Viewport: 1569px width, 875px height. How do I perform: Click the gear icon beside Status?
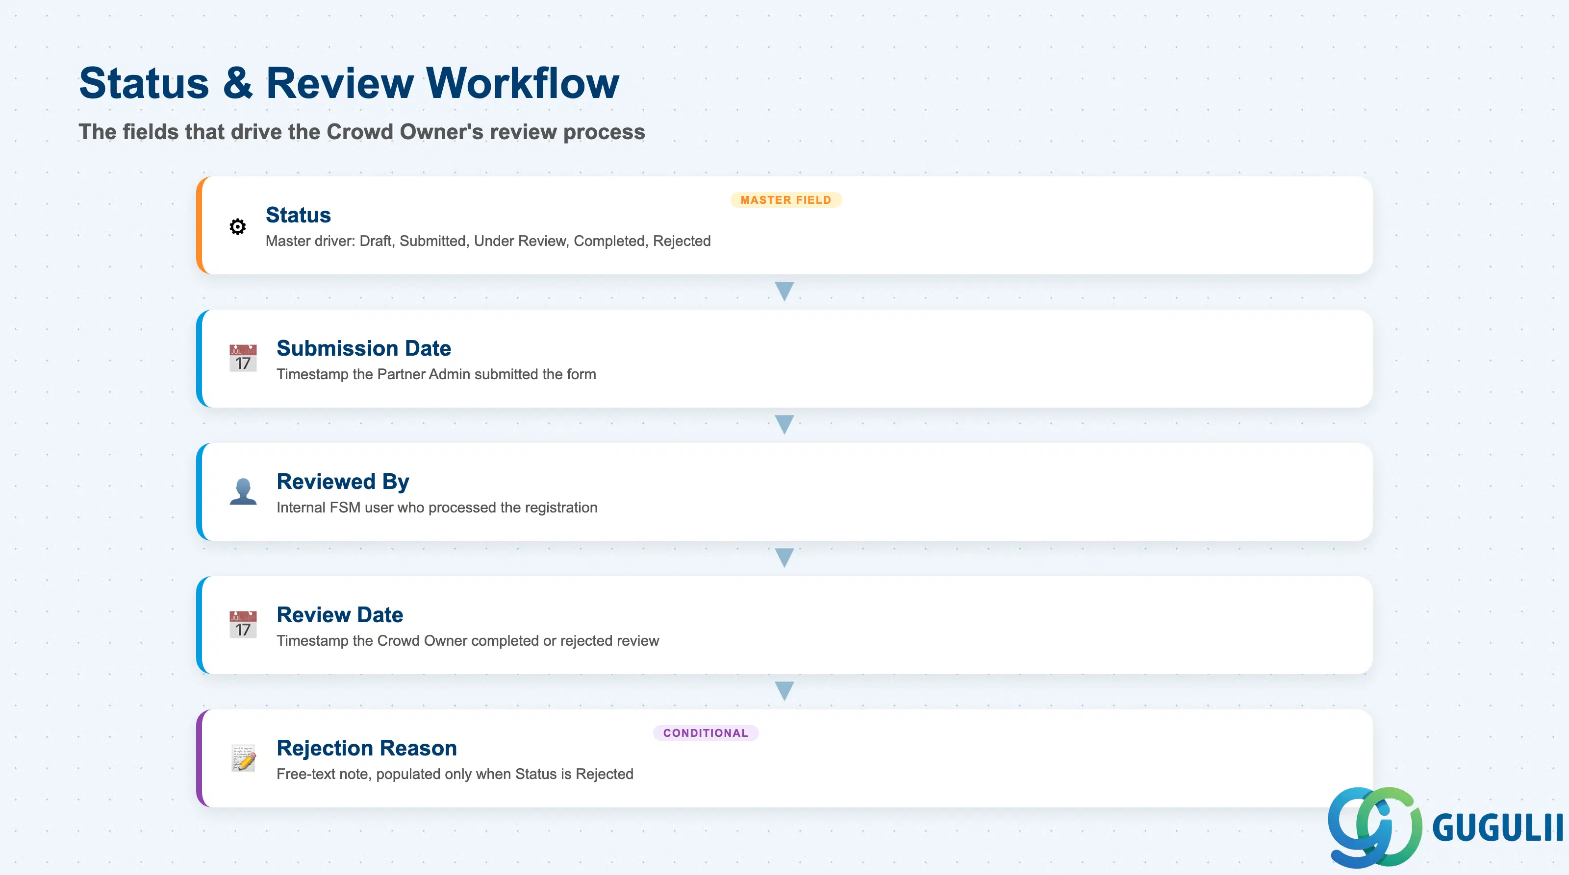click(237, 226)
